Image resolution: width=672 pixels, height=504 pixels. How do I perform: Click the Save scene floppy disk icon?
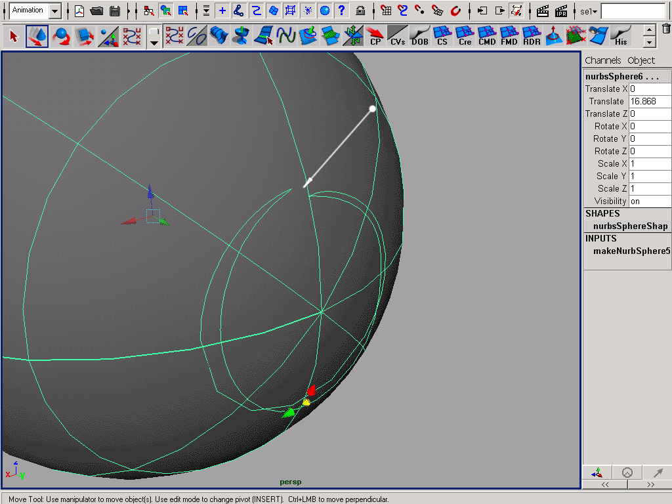coord(115,10)
